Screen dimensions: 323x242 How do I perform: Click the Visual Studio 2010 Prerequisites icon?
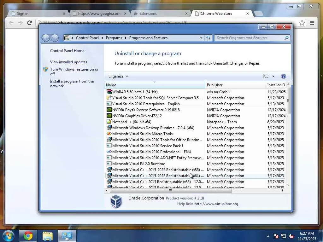point(109,104)
